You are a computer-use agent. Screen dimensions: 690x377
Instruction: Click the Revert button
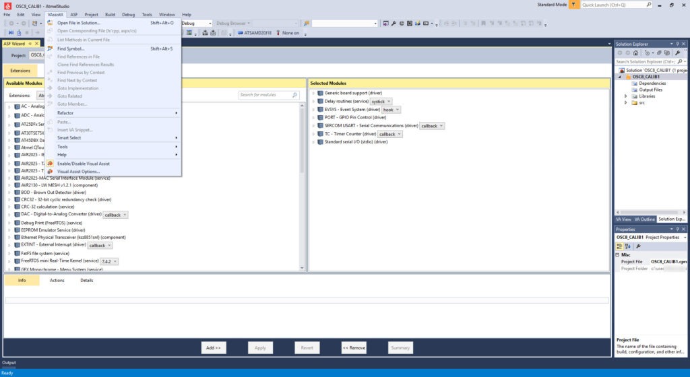tap(307, 348)
